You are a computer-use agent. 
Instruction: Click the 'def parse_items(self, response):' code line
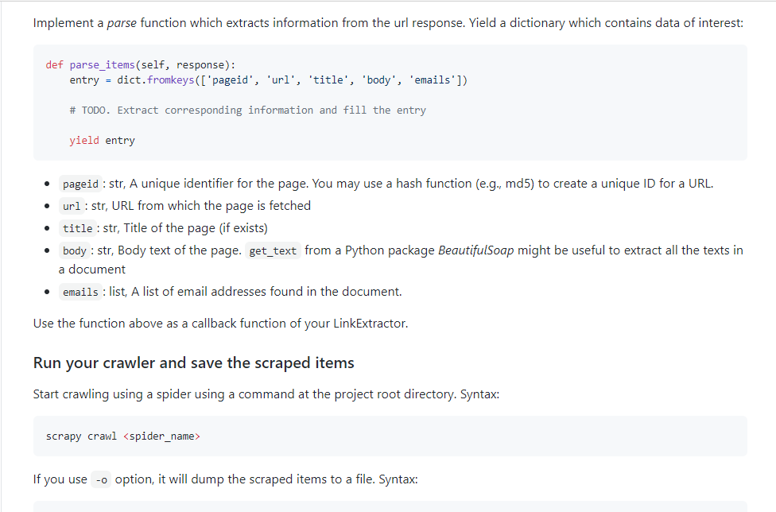141,65
